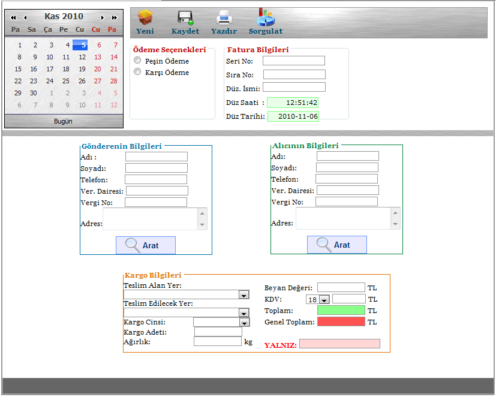Jump forward one year in calendar
496x397 pixels.
(114, 17)
